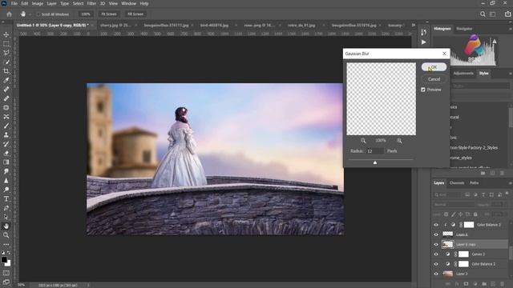Toggle Quick Mask mode icon

(x=6, y=273)
